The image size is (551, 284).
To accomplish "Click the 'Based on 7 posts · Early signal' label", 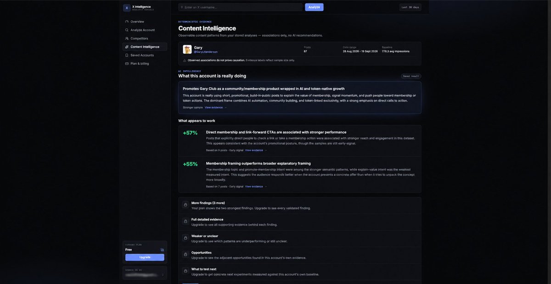I will [x=225, y=186].
